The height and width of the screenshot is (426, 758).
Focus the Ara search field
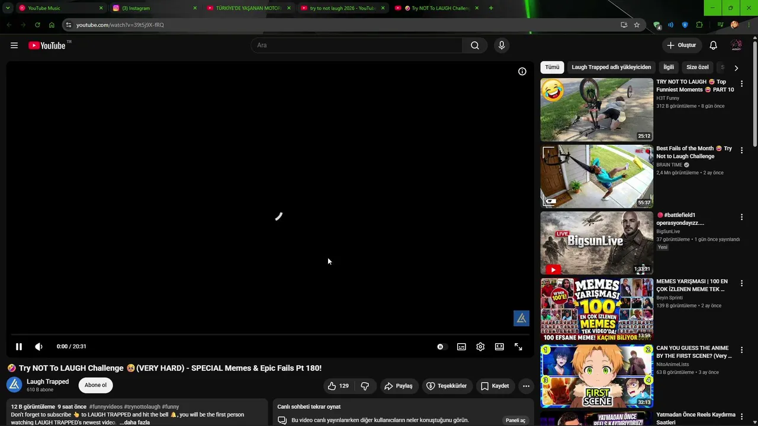click(357, 46)
